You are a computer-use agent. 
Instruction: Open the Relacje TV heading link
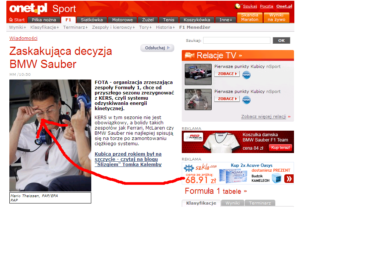(x=219, y=55)
